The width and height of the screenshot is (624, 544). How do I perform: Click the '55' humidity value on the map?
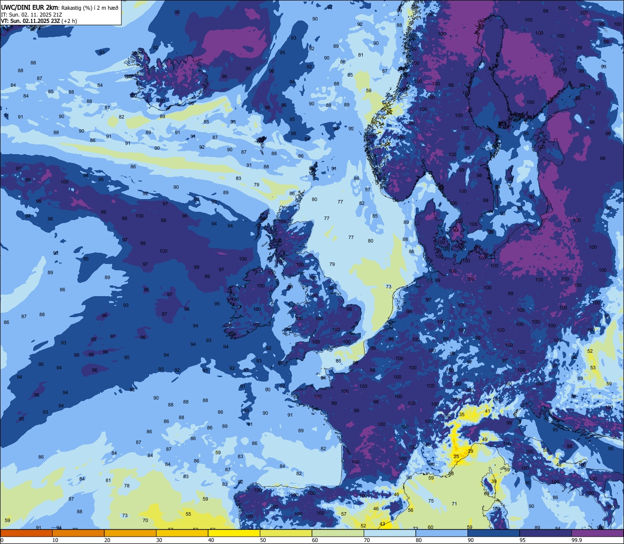pos(188,514)
